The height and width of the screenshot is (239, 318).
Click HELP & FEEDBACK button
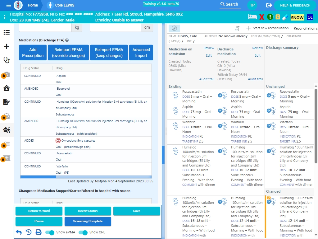(x=295, y=6)
